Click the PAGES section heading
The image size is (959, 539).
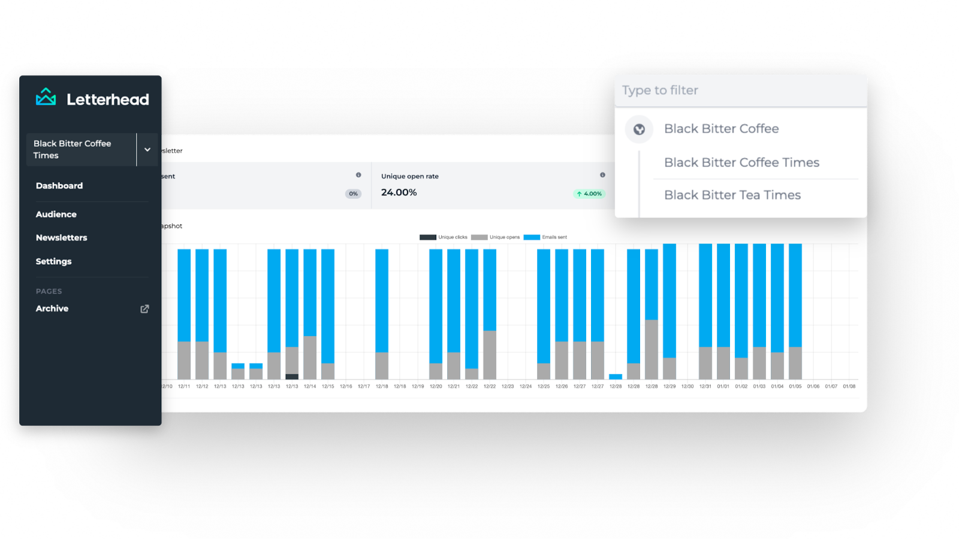pos(49,292)
